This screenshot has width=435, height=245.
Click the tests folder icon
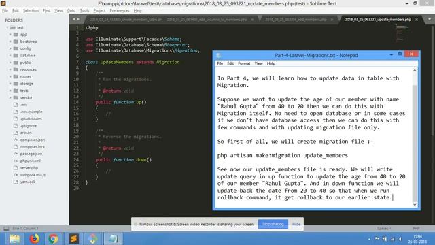pyautogui.click(x=16, y=91)
